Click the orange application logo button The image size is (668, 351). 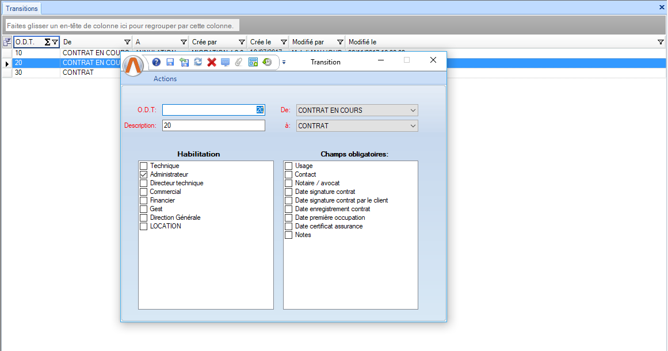133,66
